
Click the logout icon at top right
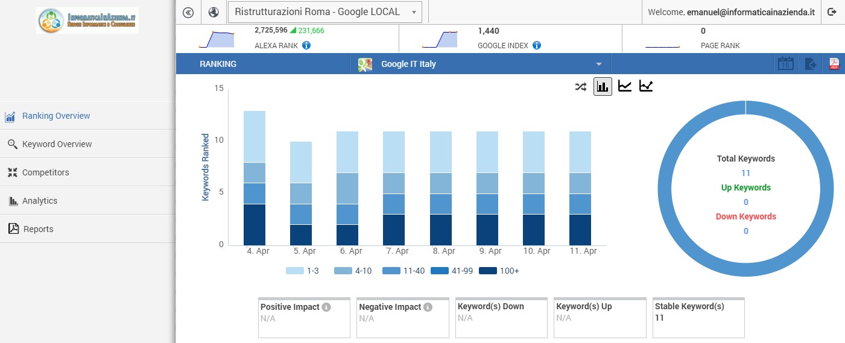click(x=832, y=12)
